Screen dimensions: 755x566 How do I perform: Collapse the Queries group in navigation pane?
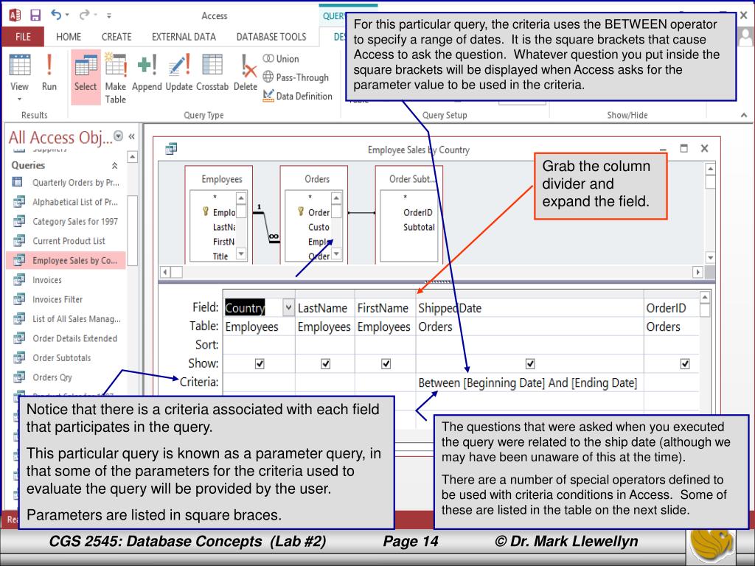114,166
